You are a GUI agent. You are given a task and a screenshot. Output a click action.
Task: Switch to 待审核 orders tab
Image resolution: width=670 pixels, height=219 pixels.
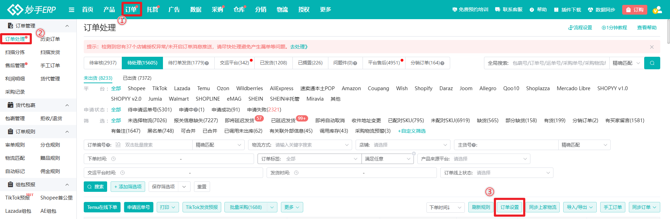pyautogui.click(x=103, y=63)
